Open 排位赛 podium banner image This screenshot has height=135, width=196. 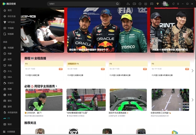[107, 30]
